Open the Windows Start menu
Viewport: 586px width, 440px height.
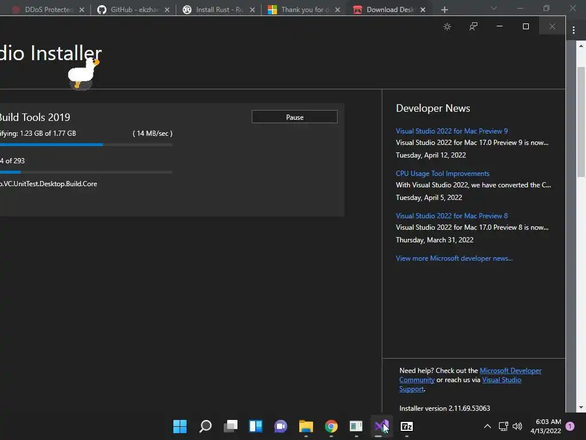point(180,426)
